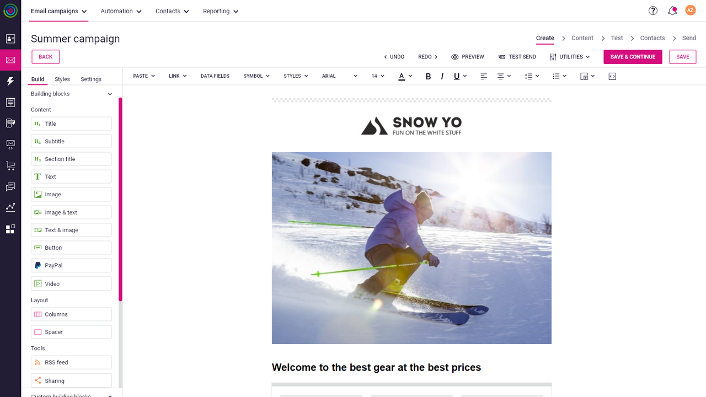Toggle bold text formatting
Screen dimensions: 706x397
428,76
